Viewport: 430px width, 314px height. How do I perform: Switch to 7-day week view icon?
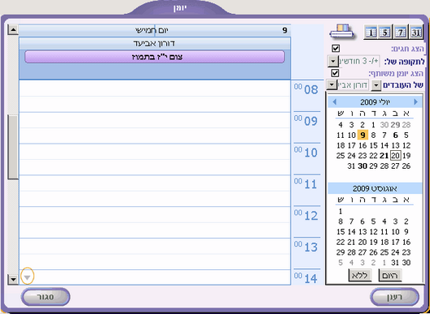[401, 33]
